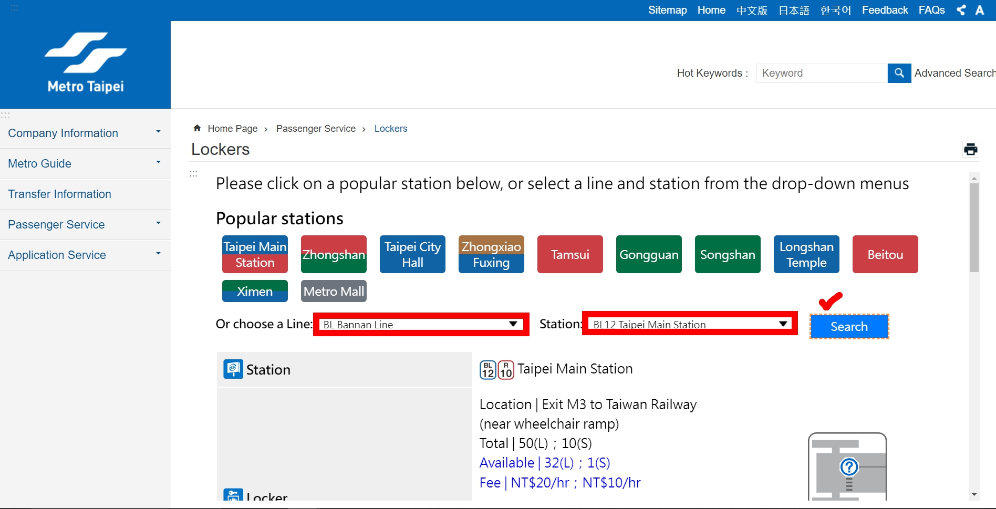Select Longshan Temple station
This screenshot has height=509, width=996.
tap(806, 254)
